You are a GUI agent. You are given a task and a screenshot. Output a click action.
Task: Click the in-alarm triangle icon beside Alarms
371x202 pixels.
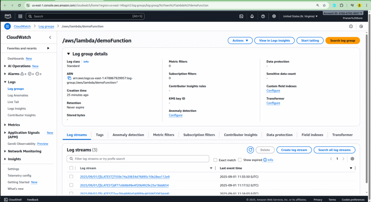click(x=22, y=74)
